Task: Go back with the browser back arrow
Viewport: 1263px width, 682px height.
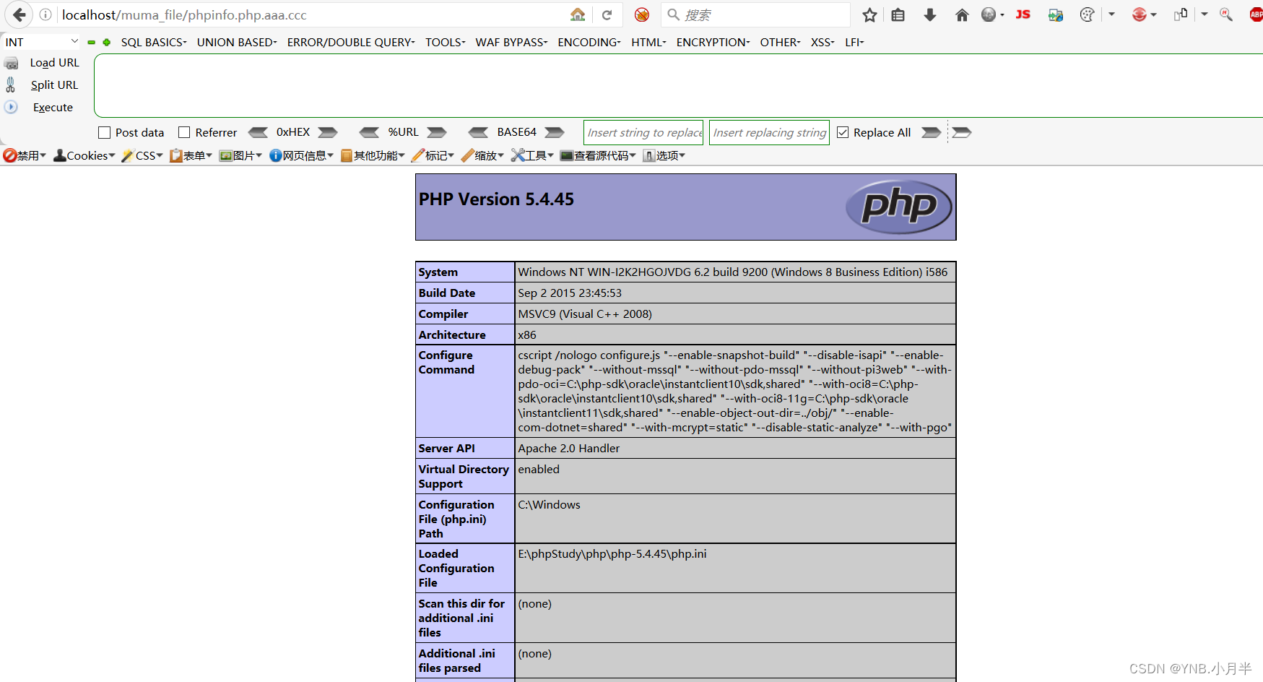Action: pos(19,14)
